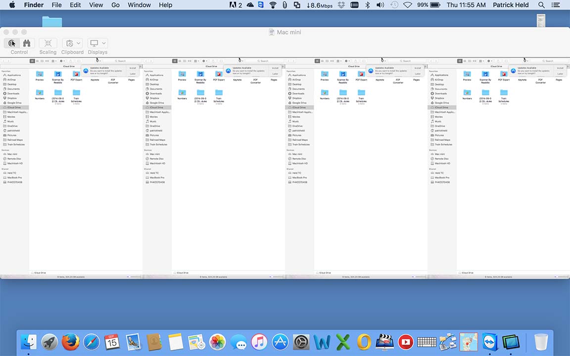The height and width of the screenshot is (356, 570).
Task: Open App Store from the Dock
Action: (280, 342)
